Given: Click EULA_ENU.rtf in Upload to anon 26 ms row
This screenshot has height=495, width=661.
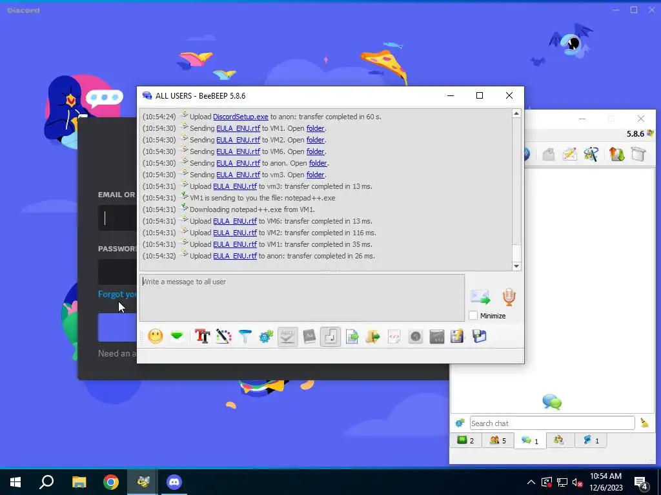Looking at the screenshot, I should [x=235, y=256].
